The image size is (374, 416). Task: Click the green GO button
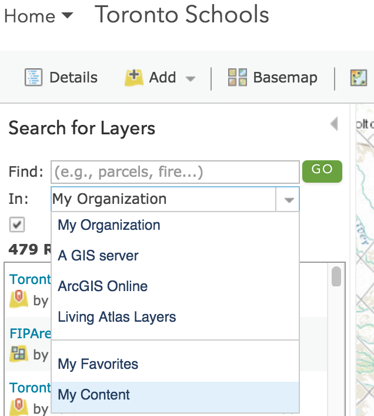click(x=322, y=171)
